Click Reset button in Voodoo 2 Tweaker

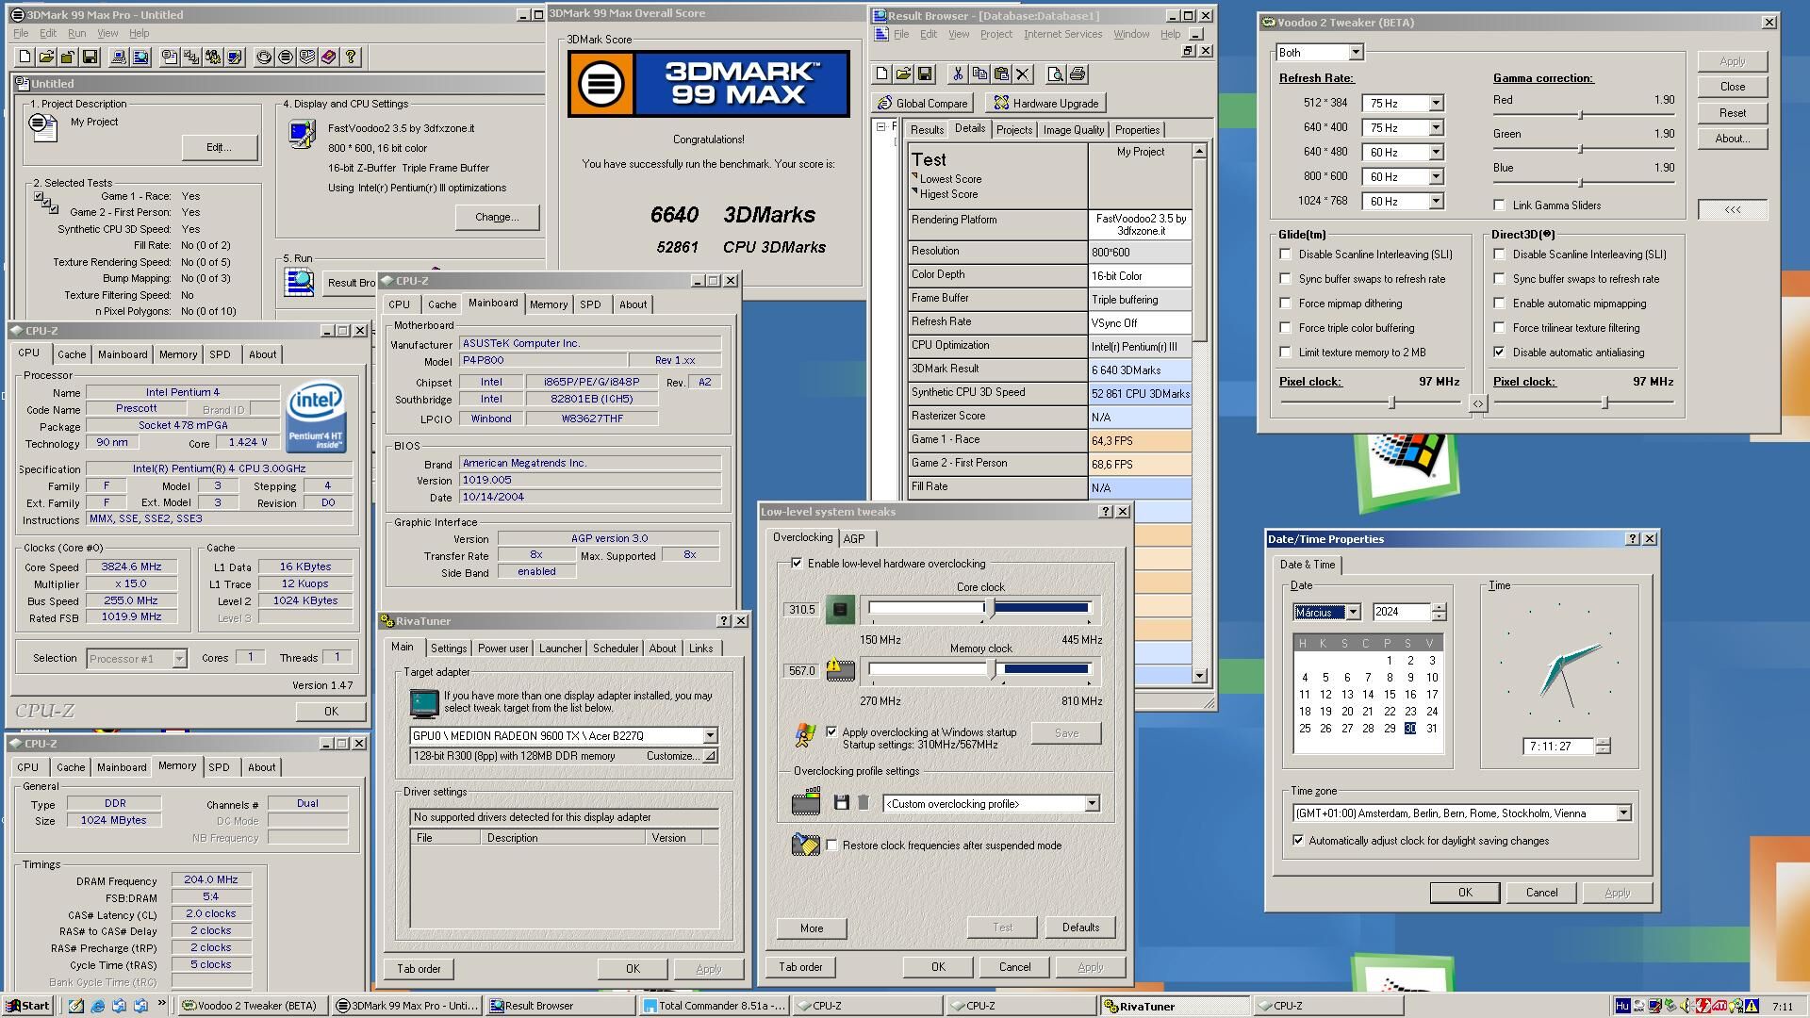(x=1732, y=112)
